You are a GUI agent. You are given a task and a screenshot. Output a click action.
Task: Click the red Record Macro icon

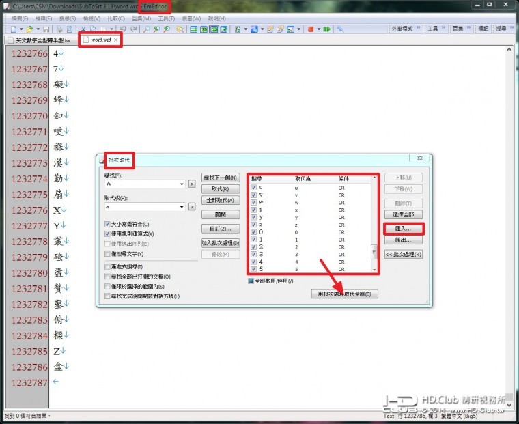tap(311, 29)
